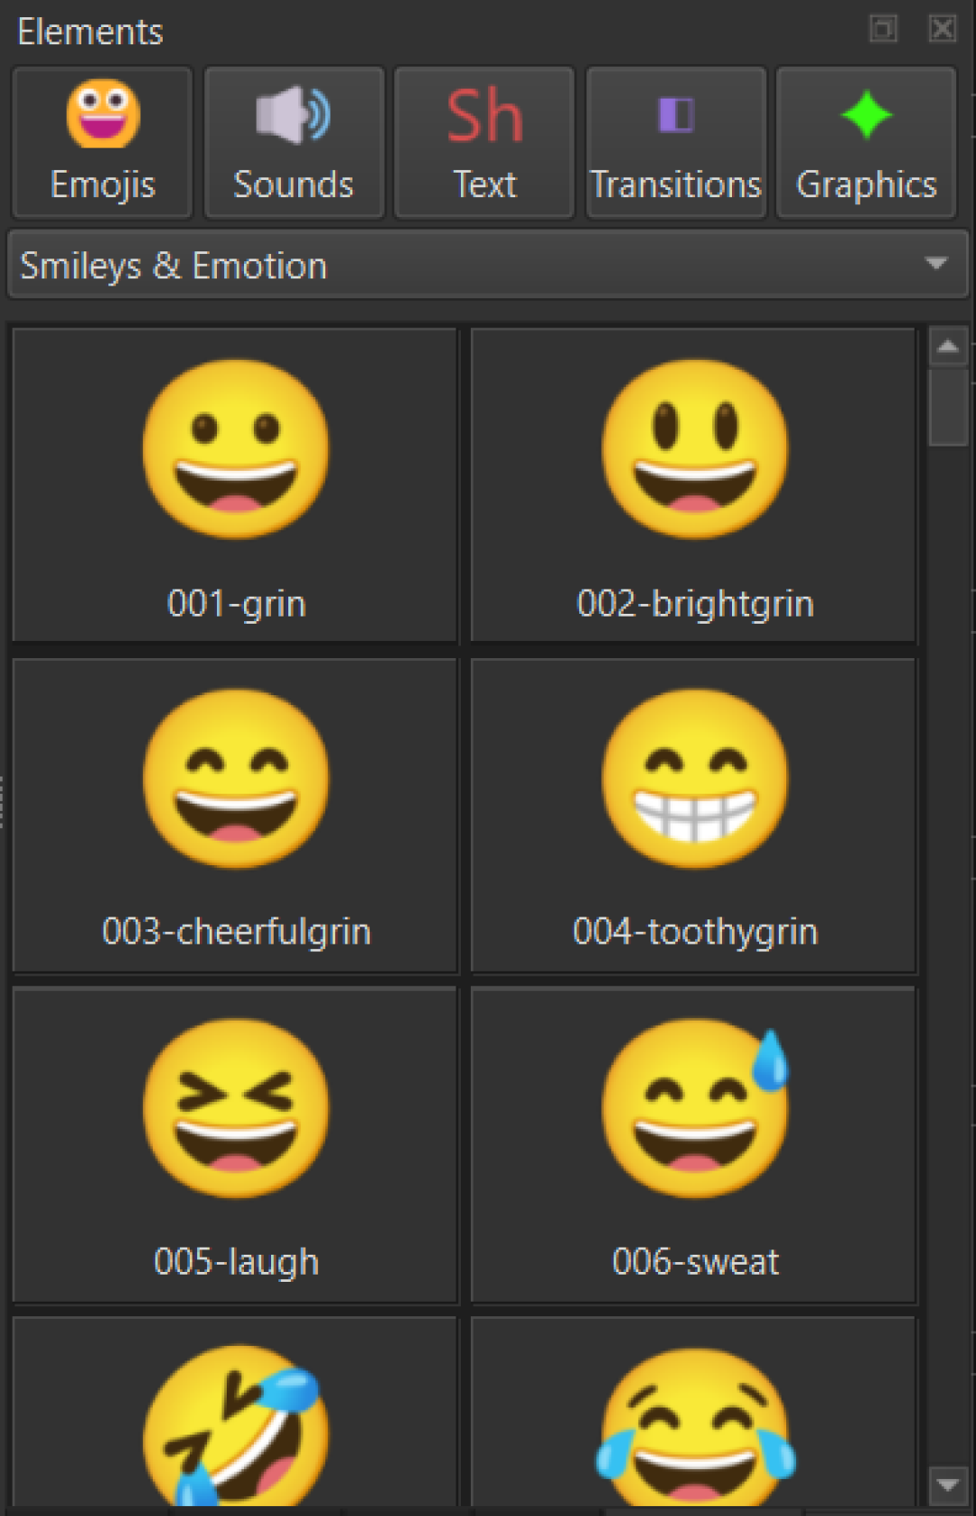Choose the 002-brightgrin emoji
Image resolution: width=976 pixels, height=1516 pixels.
[x=694, y=485]
